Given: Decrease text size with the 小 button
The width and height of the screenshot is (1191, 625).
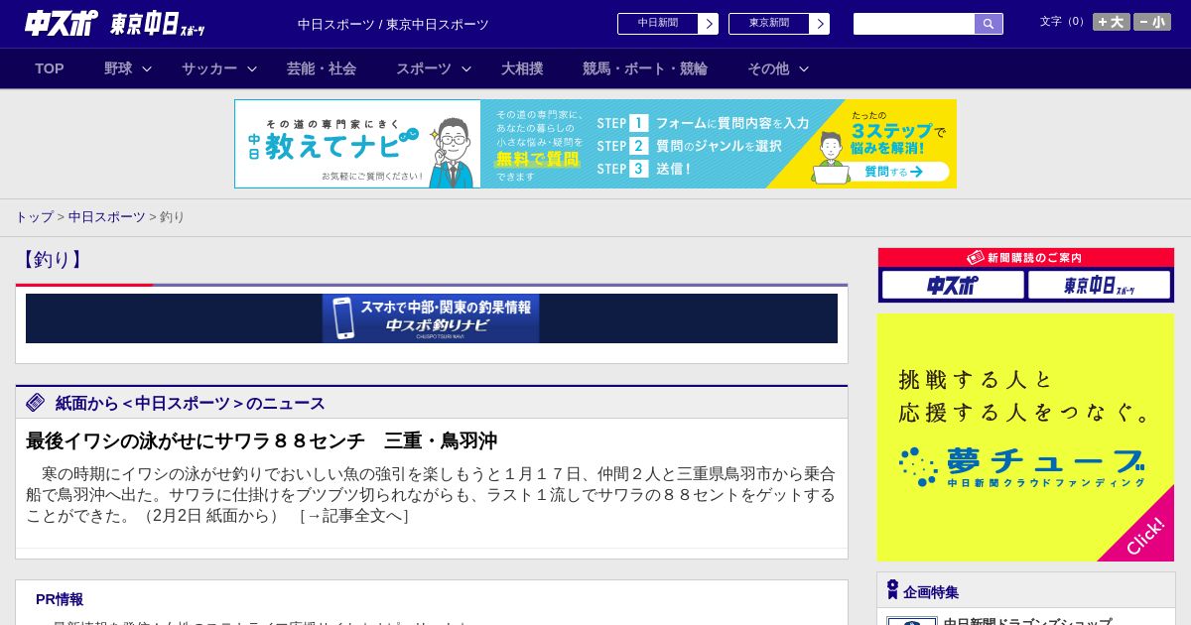Looking at the screenshot, I should click(1152, 22).
